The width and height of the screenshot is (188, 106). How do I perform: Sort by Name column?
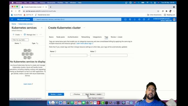point(18,43)
